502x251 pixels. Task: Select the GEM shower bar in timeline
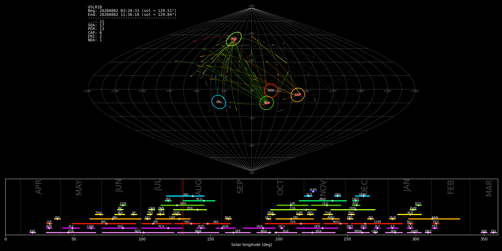pyautogui.click(x=362, y=196)
